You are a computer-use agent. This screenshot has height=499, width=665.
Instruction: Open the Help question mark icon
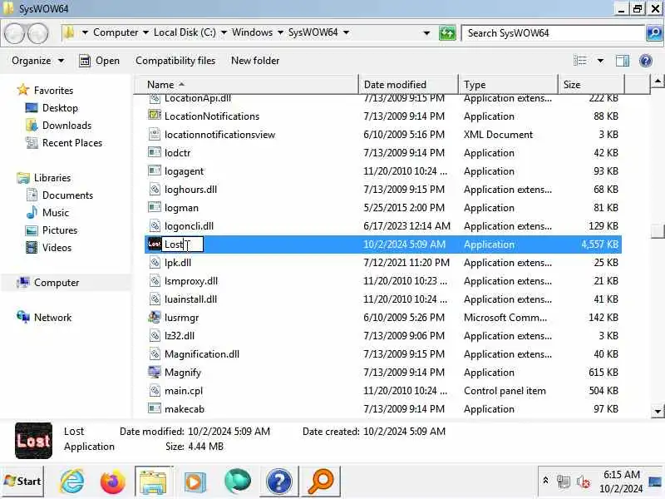point(646,61)
